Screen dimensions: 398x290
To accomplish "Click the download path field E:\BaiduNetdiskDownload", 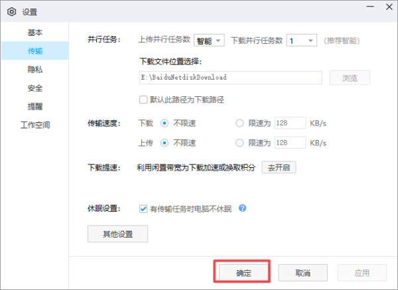I will point(231,78).
